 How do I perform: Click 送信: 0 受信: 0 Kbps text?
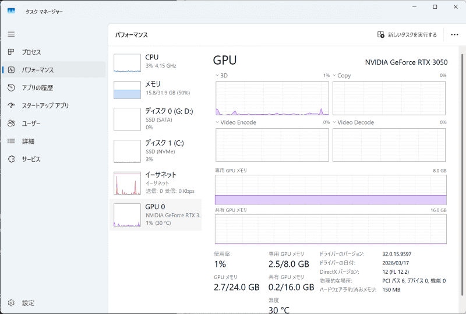[170, 191]
